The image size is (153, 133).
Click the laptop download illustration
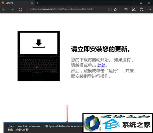coord(39,56)
